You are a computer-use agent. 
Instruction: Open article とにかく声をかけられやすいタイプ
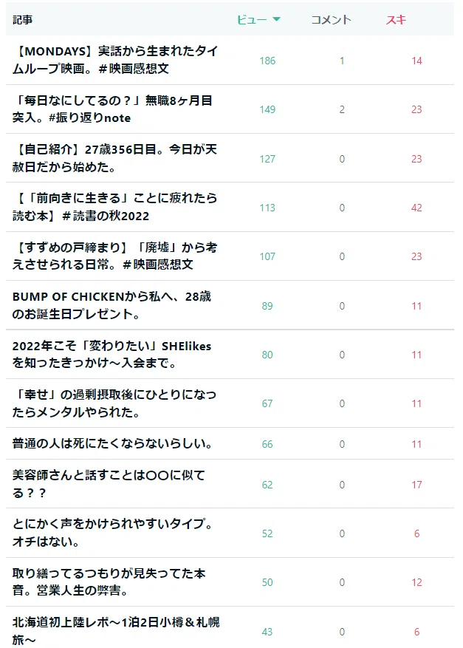click(112, 533)
